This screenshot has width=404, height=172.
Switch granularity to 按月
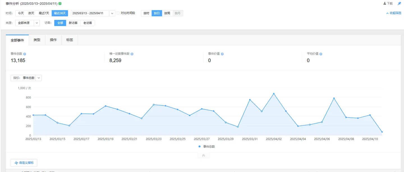click(178, 13)
